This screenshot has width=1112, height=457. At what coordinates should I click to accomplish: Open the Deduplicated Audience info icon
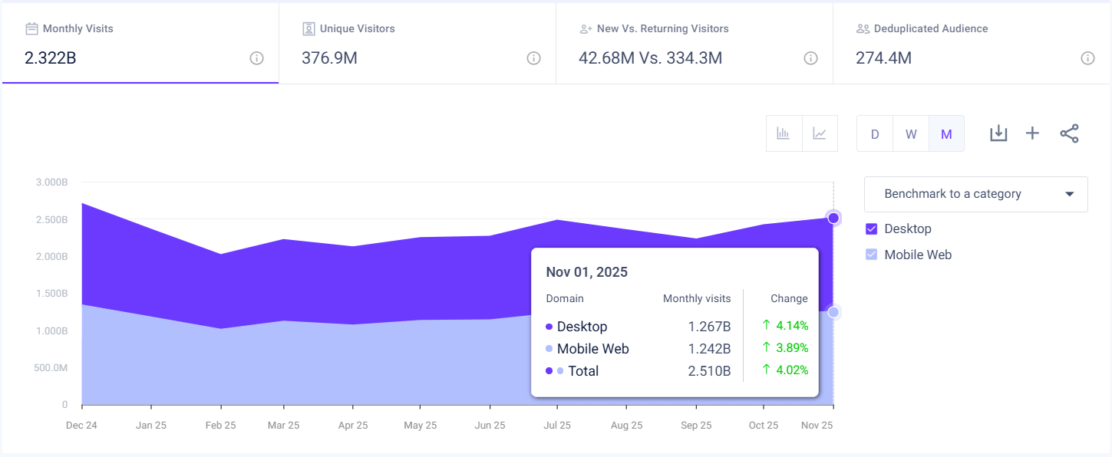[1087, 58]
